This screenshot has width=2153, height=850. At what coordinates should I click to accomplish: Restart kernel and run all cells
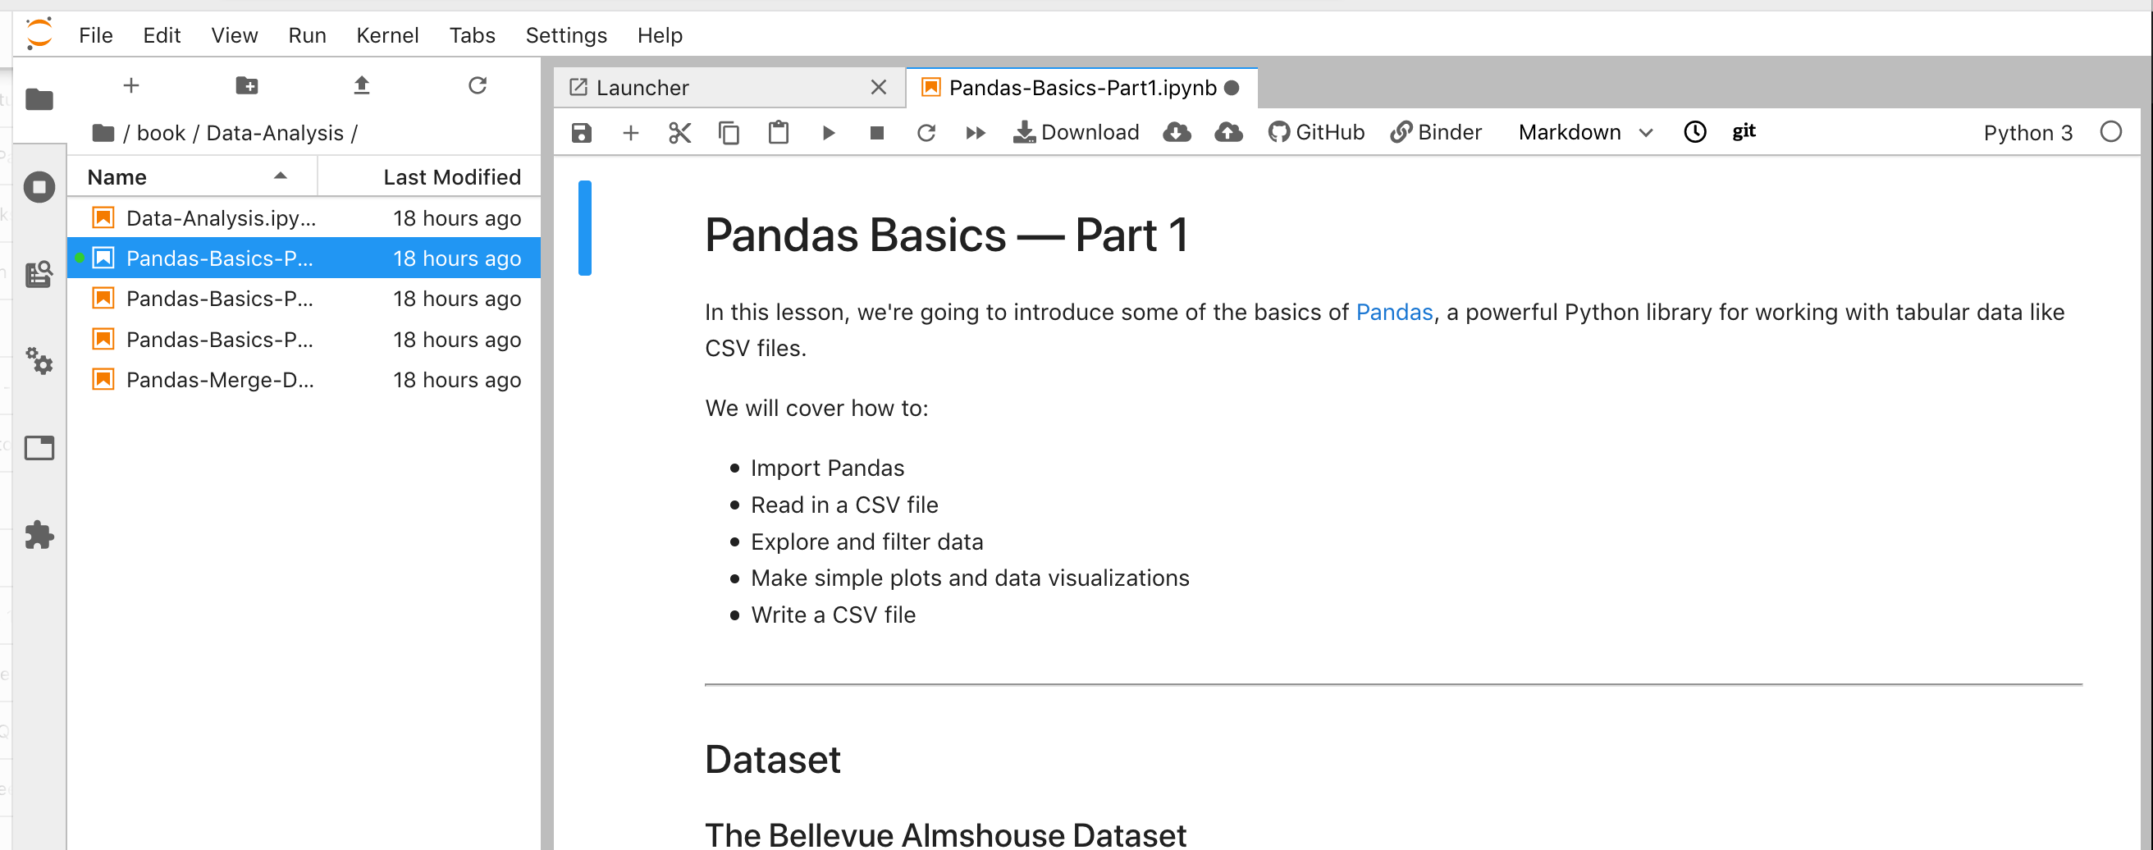[975, 133]
